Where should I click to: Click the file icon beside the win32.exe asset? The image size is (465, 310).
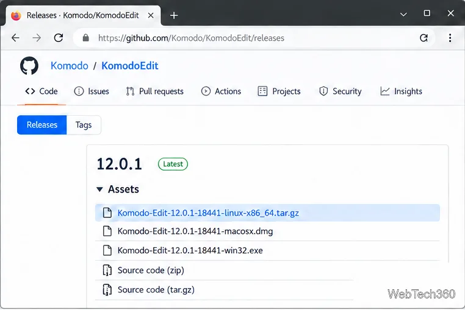pyautogui.click(x=107, y=250)
